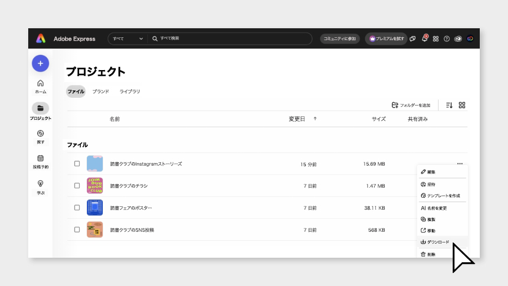Go to ホーム in the sidebar
The height and width of the screenshot is (286, 508).
coord(41,87)
